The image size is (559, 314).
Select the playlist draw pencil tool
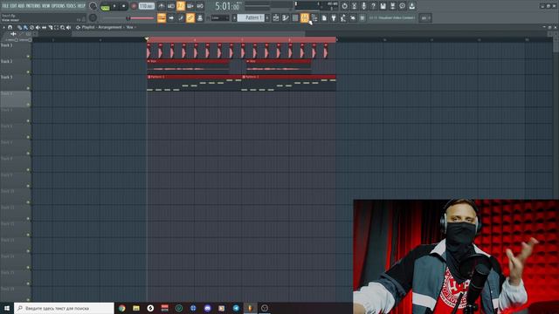(x=19, y=27)
